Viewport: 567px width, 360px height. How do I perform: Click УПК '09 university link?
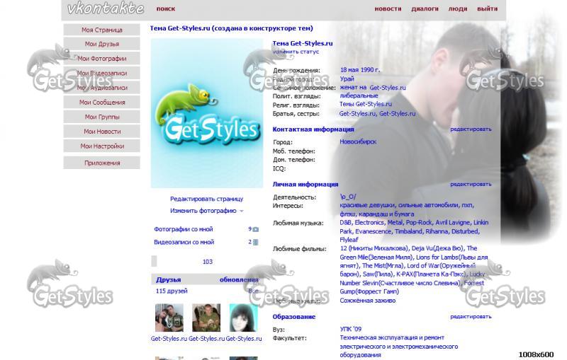point(350,329)
